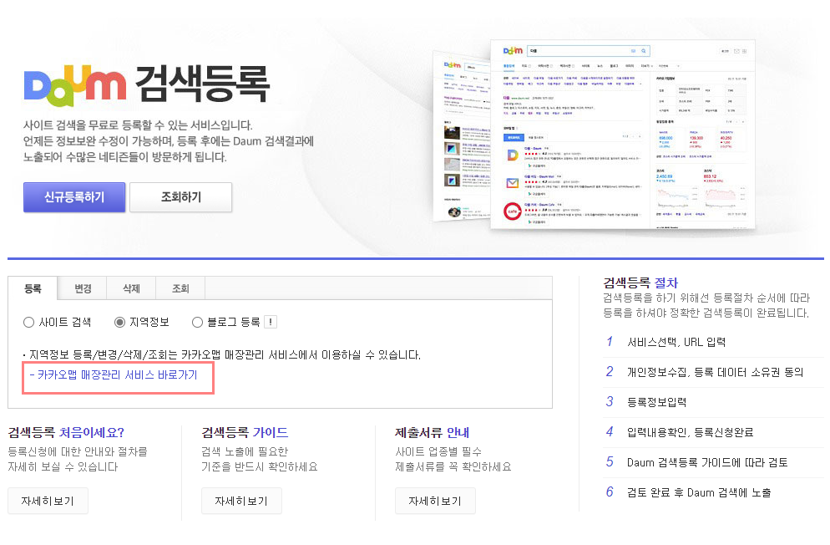
Task: Open the 카카오맵 매장관리 서비스 바로가기 link
Action: click(114, 375)
